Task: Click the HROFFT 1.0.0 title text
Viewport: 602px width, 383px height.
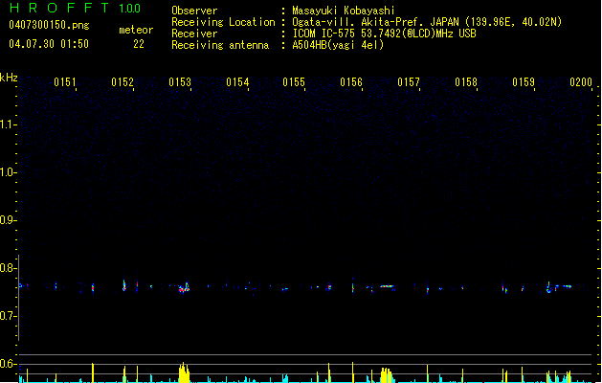Action: (76, 8)
